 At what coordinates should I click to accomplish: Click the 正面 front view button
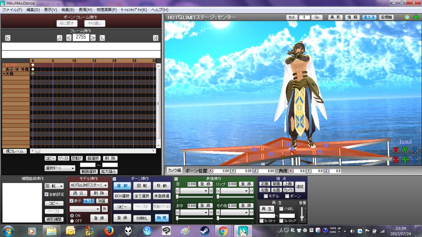[x=265, y=184]
